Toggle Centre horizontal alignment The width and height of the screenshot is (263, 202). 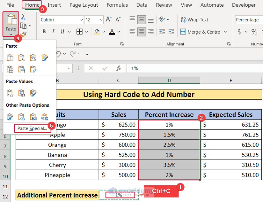pos(142,31)
